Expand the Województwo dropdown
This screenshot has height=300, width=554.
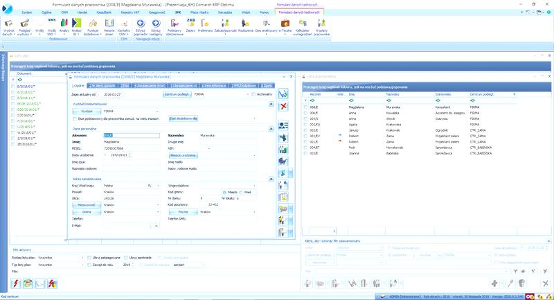pos(254,186)
